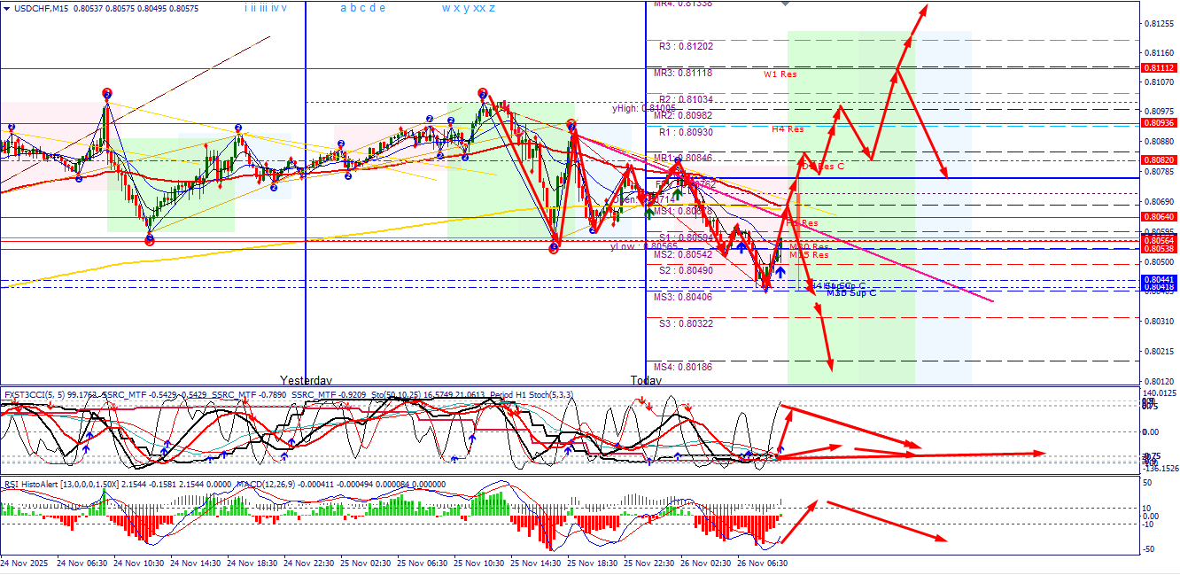The image size is (1180, 575).
Task: Click the 'MS4: 0.80186' pivot label
Action: coord(683,366)
